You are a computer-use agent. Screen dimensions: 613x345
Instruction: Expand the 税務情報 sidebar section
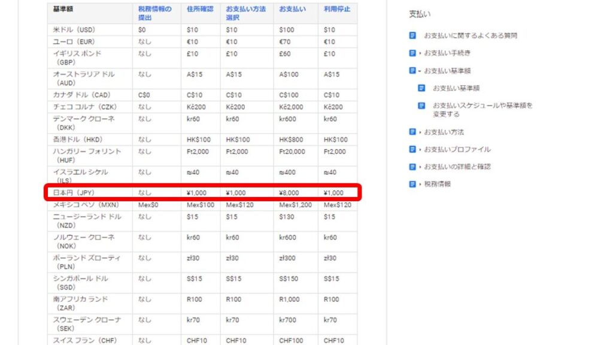[x=437, y=184]
